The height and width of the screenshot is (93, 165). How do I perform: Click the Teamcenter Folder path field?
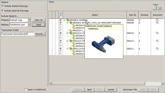(18, 34)
